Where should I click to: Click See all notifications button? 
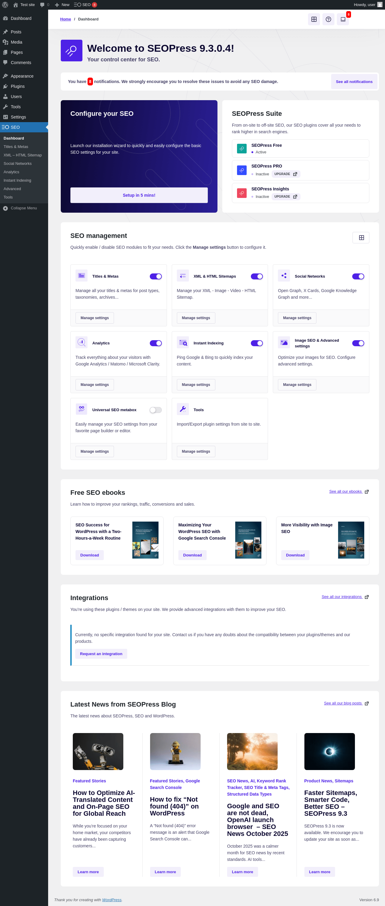[x=354, y=82]
